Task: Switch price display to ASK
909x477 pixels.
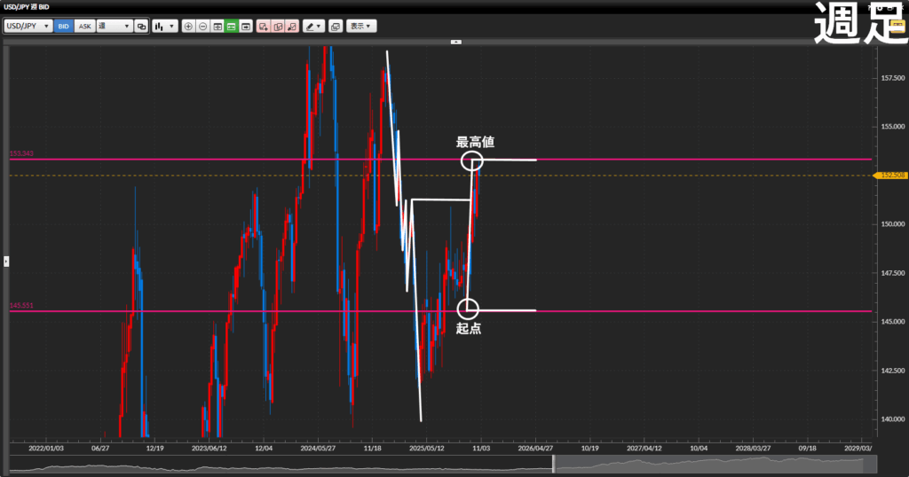Action: (85, 27)
